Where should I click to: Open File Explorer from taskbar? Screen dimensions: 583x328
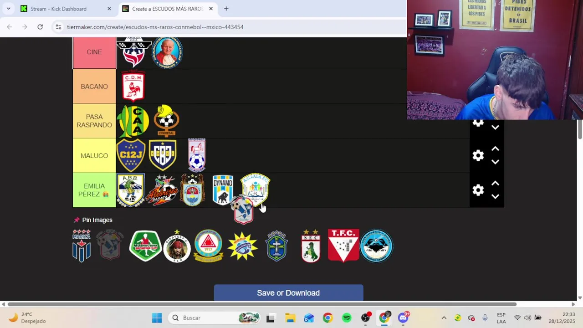tap(290, 318)
